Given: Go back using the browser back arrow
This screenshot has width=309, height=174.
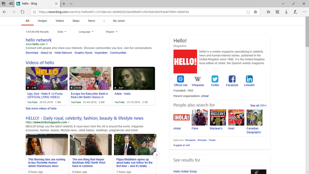Looking at the screenshot, I should tap(4, 12).
